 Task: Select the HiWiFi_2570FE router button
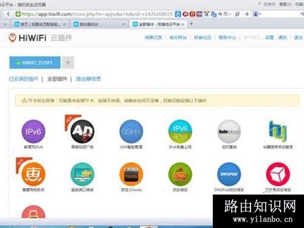point(35,63)
